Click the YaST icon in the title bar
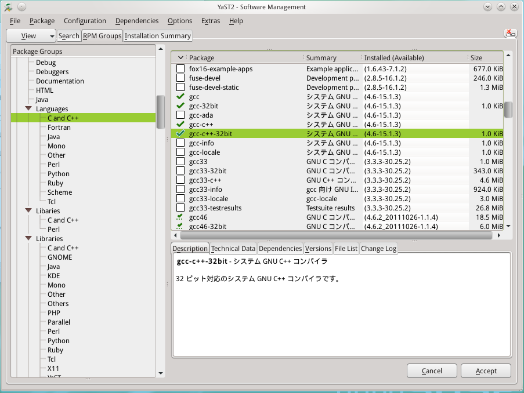Image resolution: width=524 pixels, height=393 pixels. click(x=8, y=7)
